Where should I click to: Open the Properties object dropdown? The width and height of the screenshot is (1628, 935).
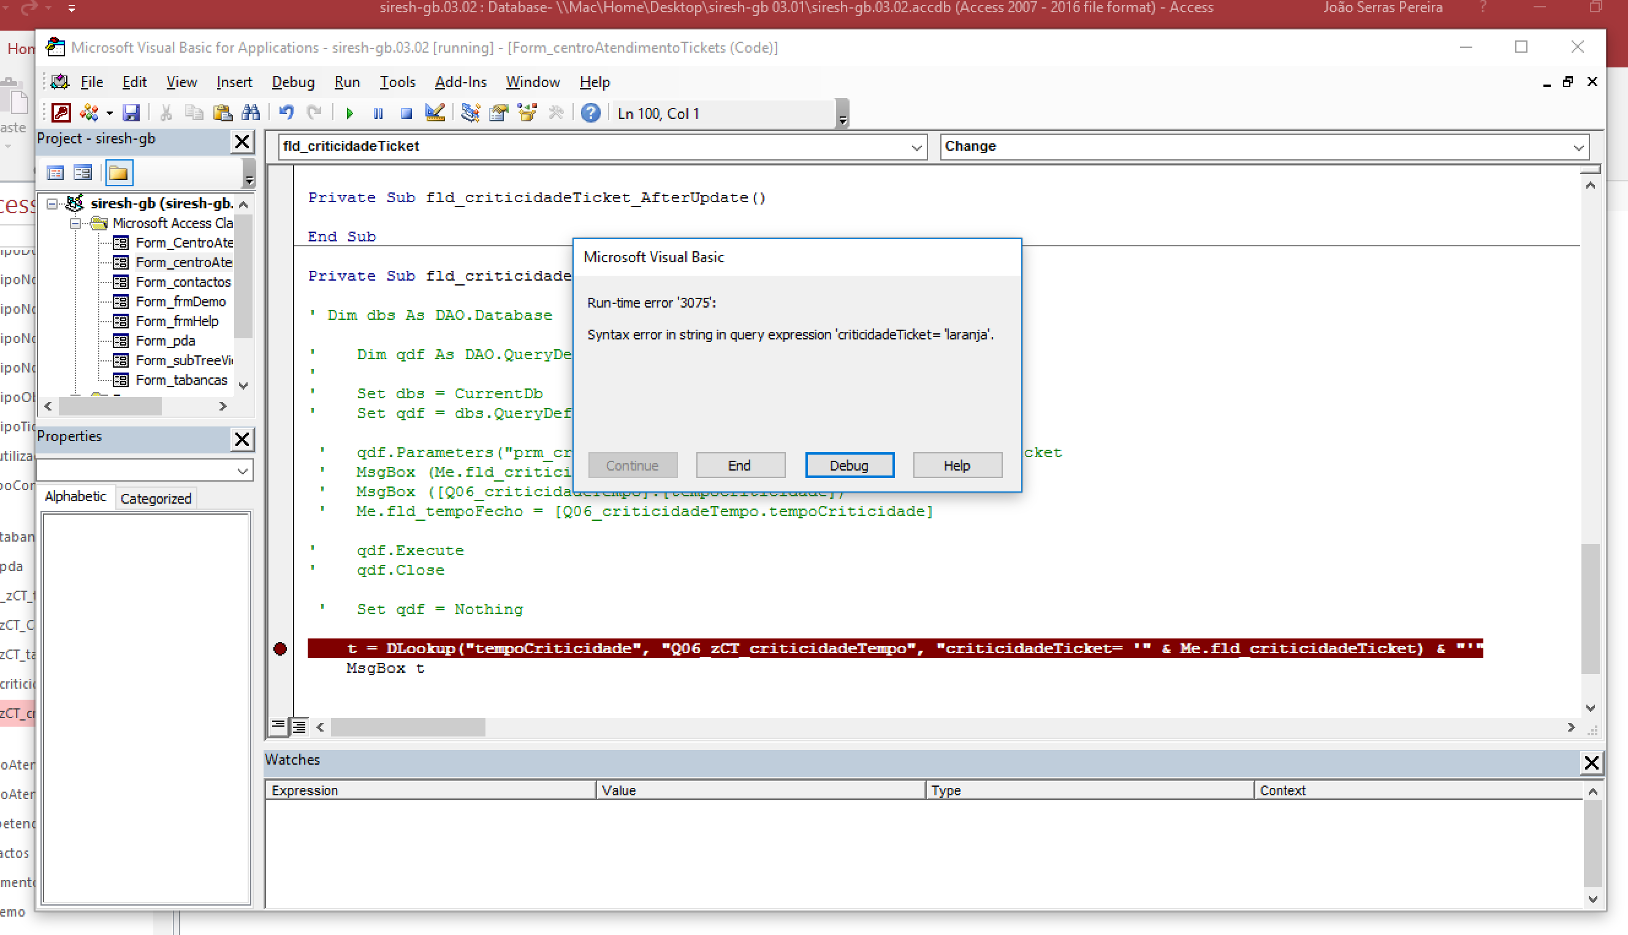242,471
